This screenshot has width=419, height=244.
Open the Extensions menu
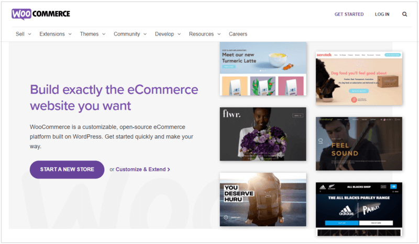[x=52, y=34]
